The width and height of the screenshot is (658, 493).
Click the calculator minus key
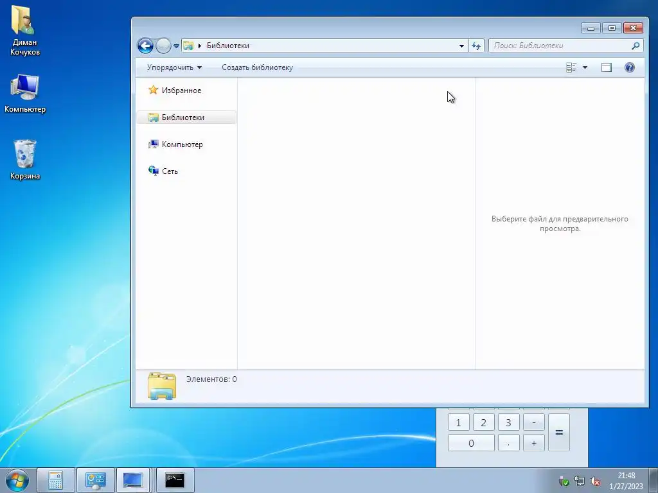pyautogui.click(x=534, y=422)
